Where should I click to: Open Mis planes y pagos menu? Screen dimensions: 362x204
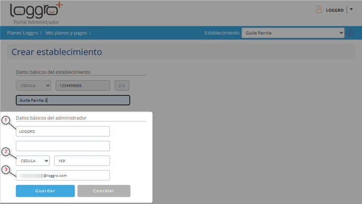66,33
